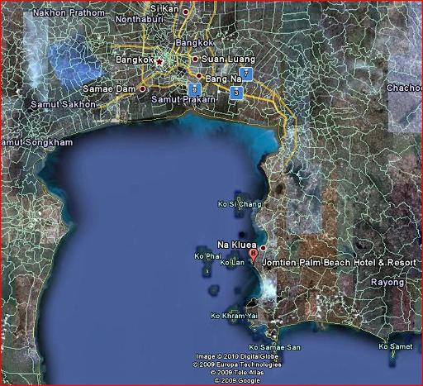Click the Jomtien Palm Beach Hotel & Resort label
Image resolution: width=423 pixels, height=386 pixels.
coord(339,263)
